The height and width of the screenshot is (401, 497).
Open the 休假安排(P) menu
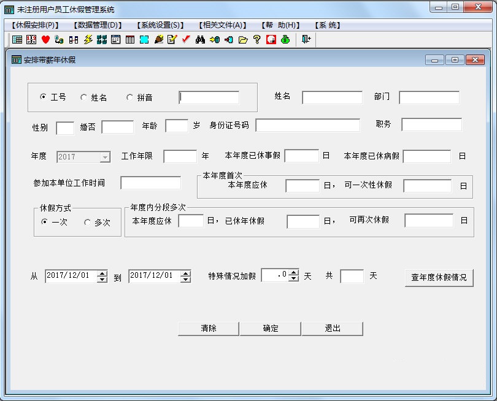[35, 25]
